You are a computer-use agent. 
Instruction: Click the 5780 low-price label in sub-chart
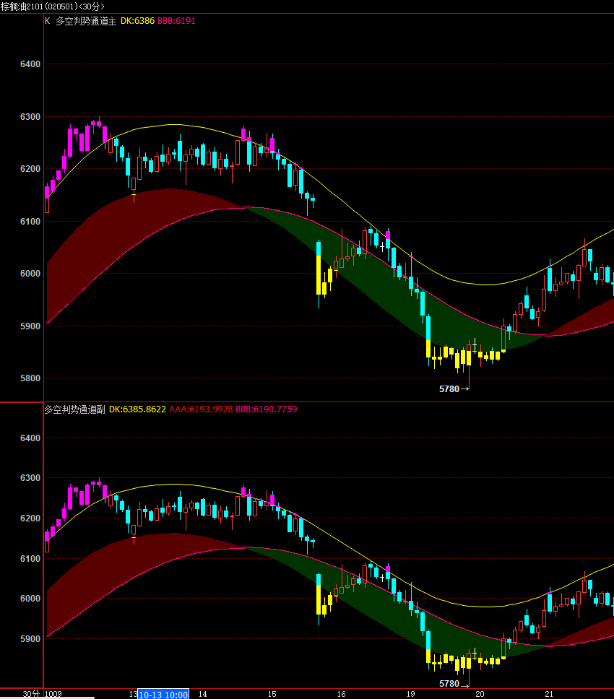[x=449, y=683]
